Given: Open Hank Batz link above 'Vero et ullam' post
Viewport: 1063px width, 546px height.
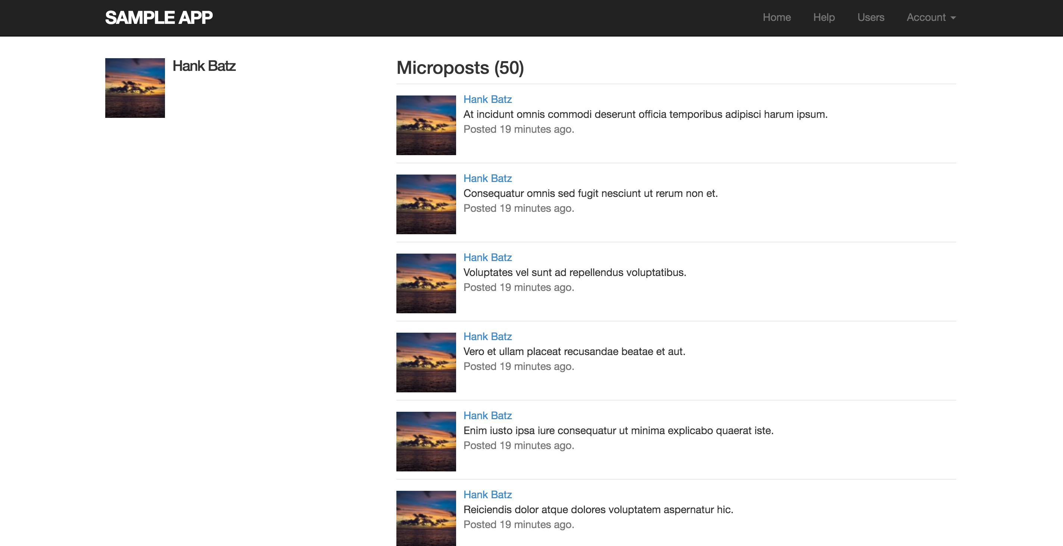Looking at the screenshot, I should click(x=487, y=336).
